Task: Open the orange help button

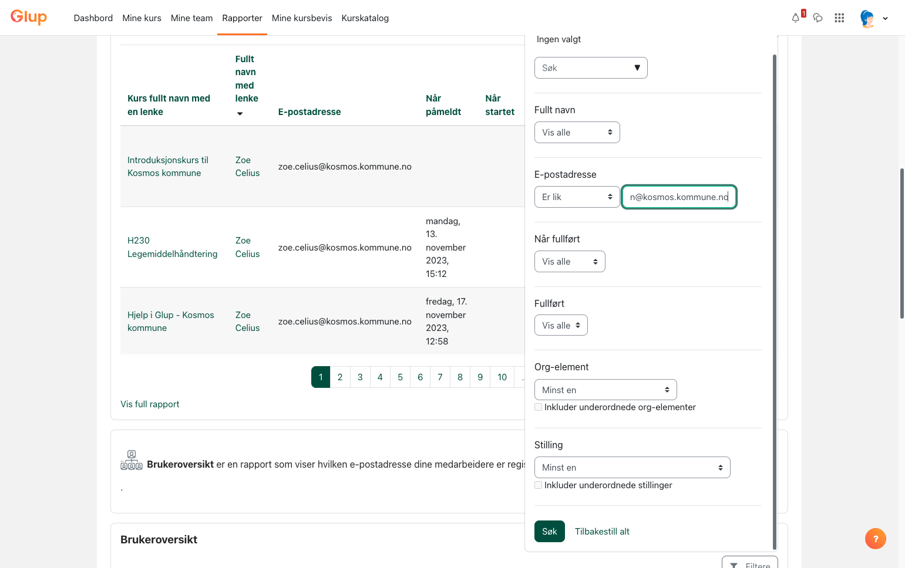Action: (875, 539)
